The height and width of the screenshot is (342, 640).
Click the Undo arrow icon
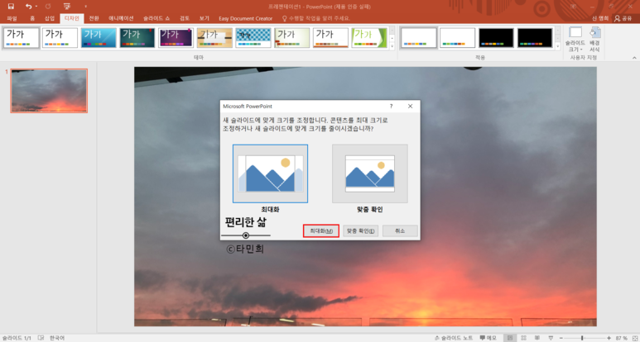tap(28, 6)
